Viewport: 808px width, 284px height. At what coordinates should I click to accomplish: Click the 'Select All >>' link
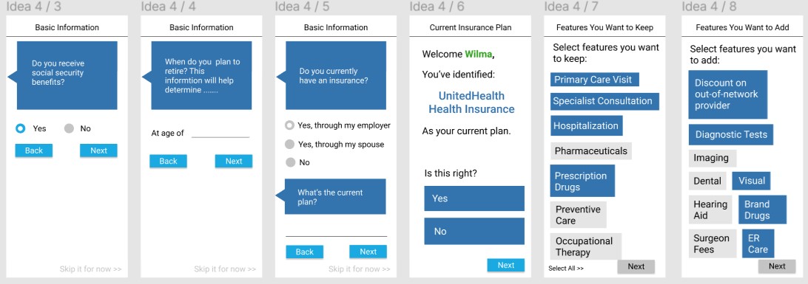[566, 268]
